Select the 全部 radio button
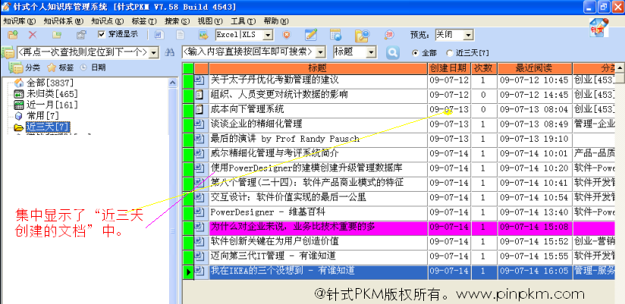 click(x=415, y=53)
